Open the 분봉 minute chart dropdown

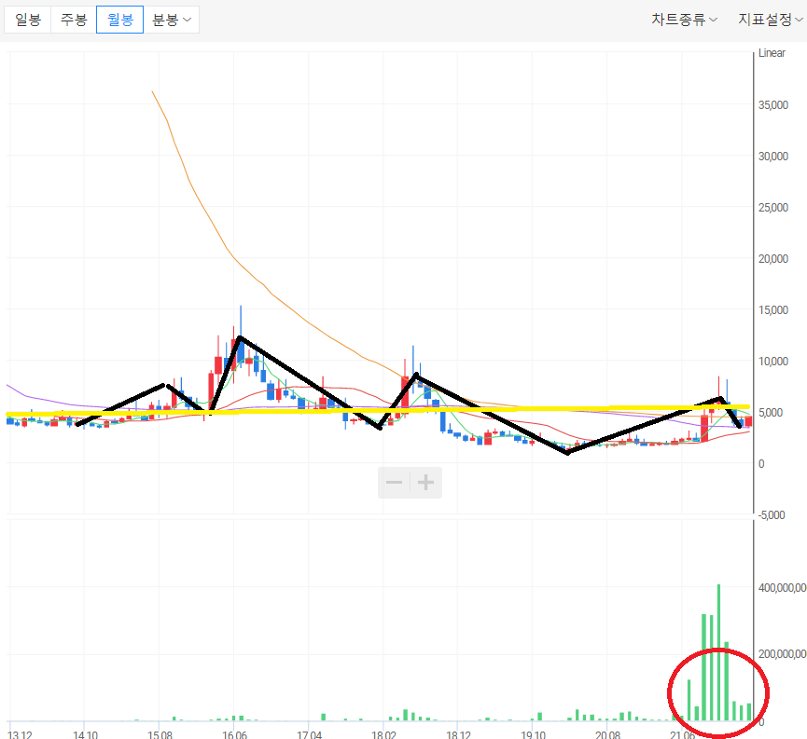point(172,20)
